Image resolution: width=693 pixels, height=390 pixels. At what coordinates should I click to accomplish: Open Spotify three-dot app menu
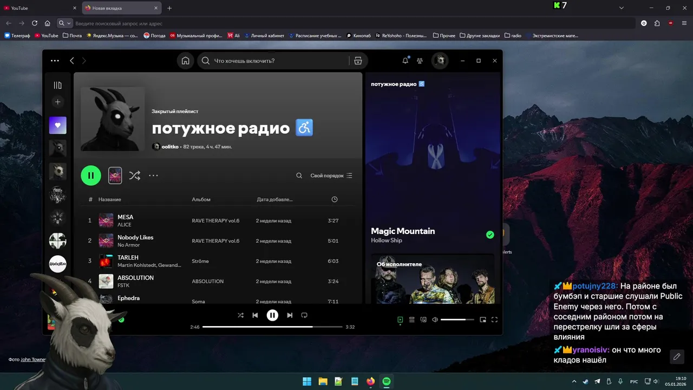click(55, 61)
